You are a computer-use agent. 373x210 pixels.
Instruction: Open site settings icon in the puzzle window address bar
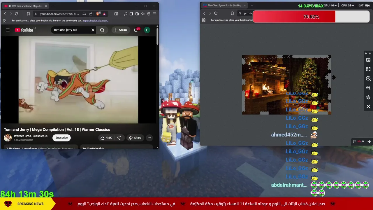(x=240, y=13)
